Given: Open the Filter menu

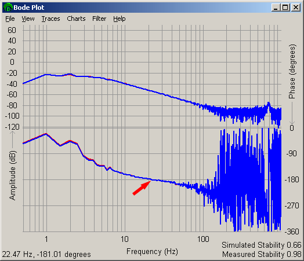Looking at the screenshot, I should tap(99, 19).
